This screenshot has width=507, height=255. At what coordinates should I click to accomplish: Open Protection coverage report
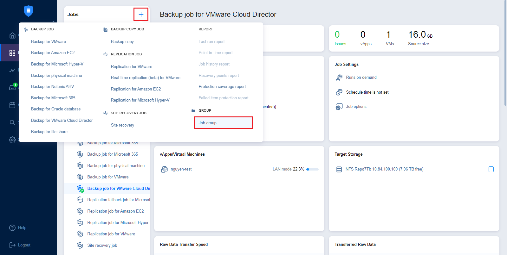(x=222, y=87)
